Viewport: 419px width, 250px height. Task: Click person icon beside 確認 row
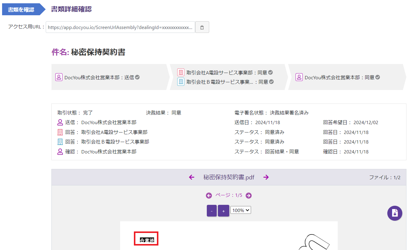(x=60, y=152)
